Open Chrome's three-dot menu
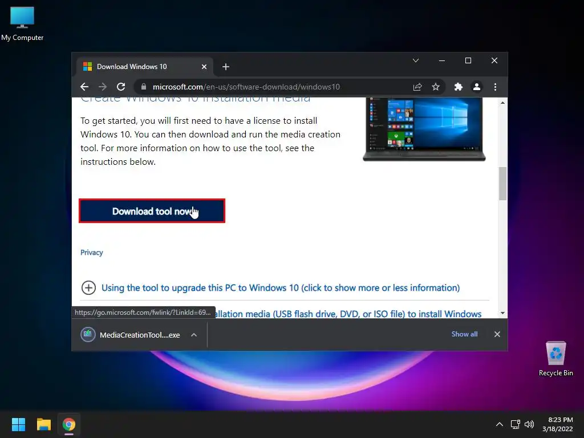The image size is (584, 438). click(x=495, y=87)
